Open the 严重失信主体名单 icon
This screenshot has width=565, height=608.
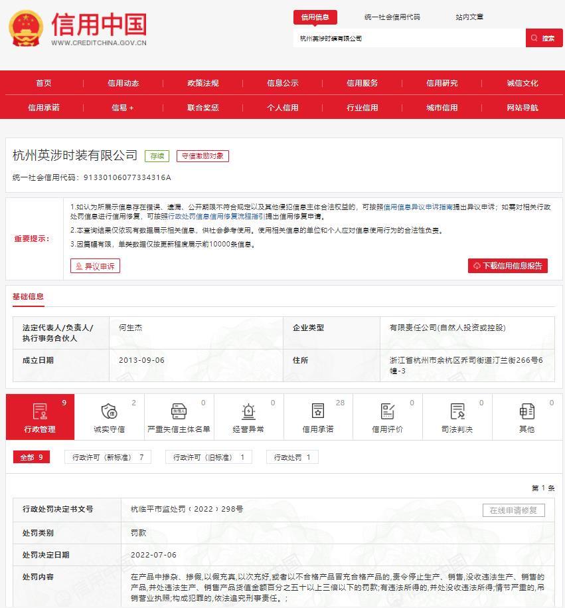click(x=179, y=411)
